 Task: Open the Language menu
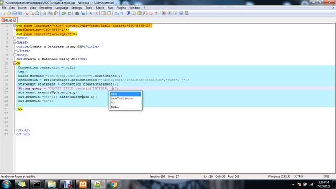click(x=61, y=8)
